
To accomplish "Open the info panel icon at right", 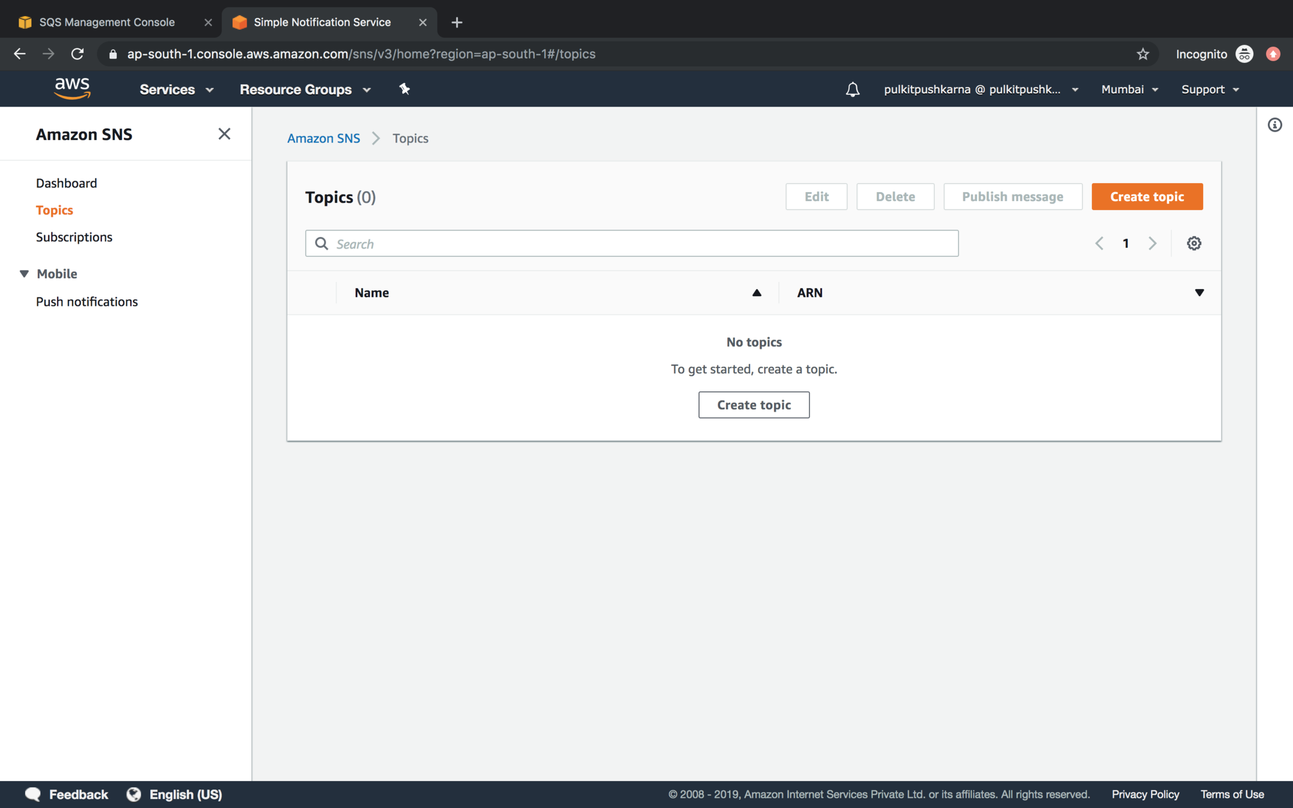I will [1274, 125].
